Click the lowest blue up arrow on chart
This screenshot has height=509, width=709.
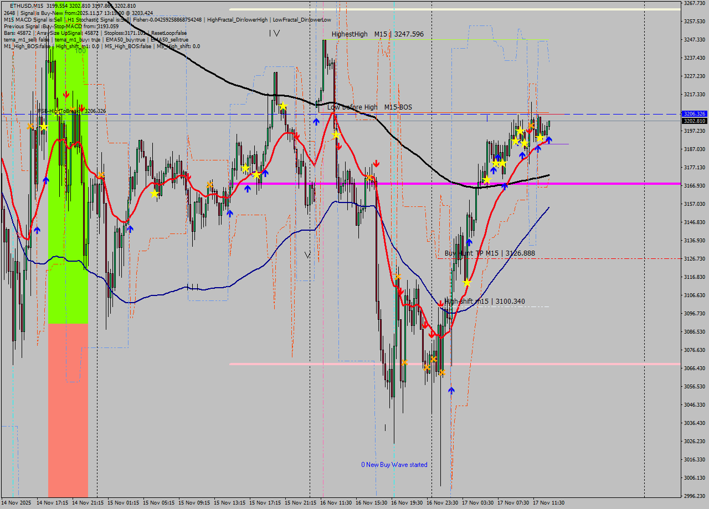451,391
